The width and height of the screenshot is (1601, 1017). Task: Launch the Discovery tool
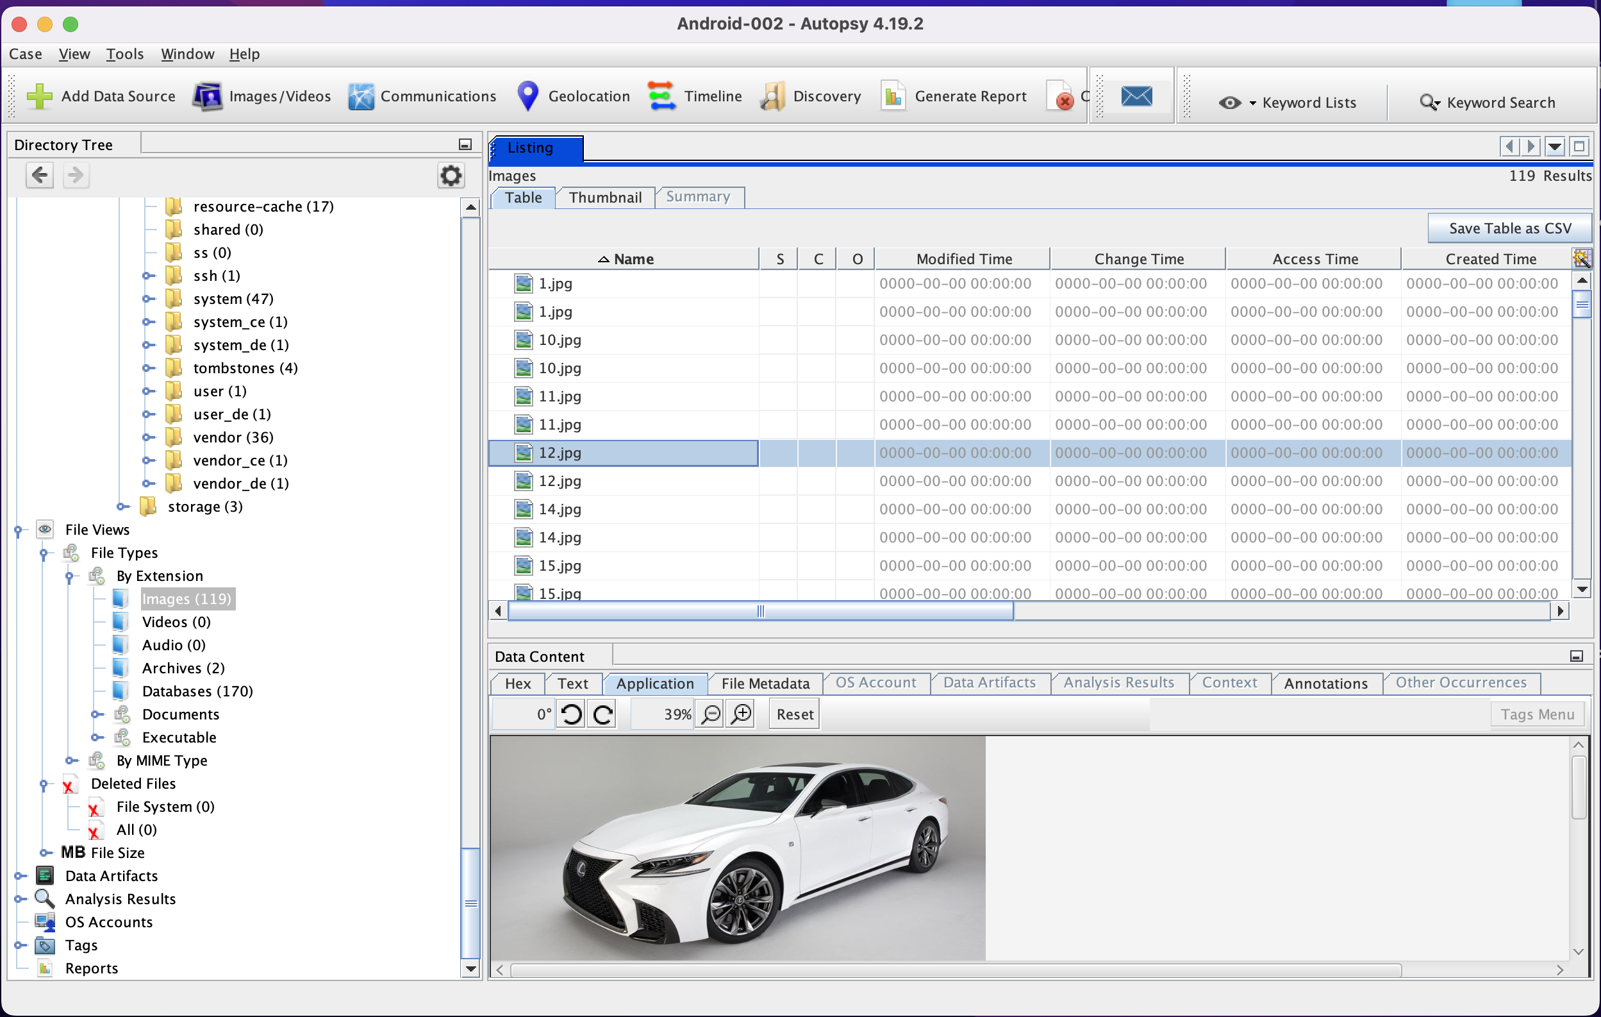pos(811,96)
